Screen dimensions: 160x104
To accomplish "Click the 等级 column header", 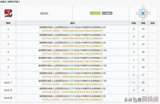I will click(8, 23).
